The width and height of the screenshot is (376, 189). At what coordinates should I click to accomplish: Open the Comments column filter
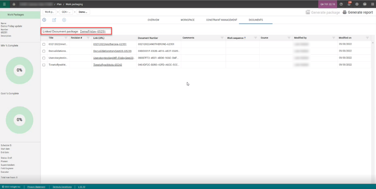[x=222, y=38]
